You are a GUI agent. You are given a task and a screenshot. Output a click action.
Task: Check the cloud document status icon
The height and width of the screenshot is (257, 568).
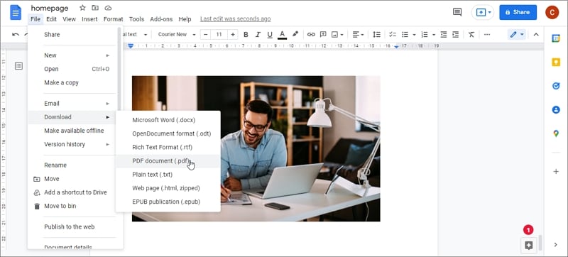pos(108,8)
